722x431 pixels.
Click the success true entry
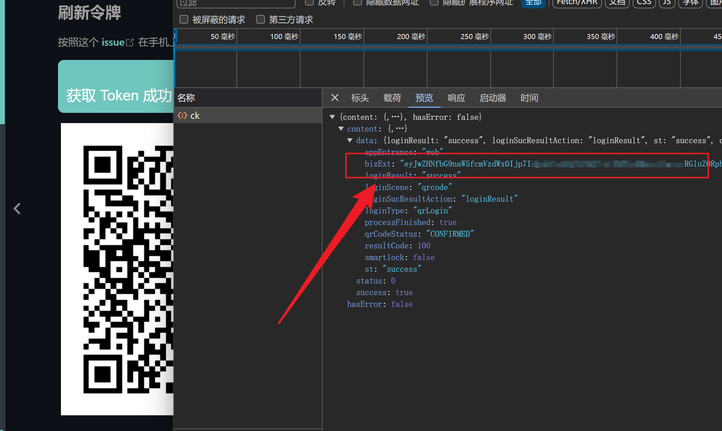(384, 292)
